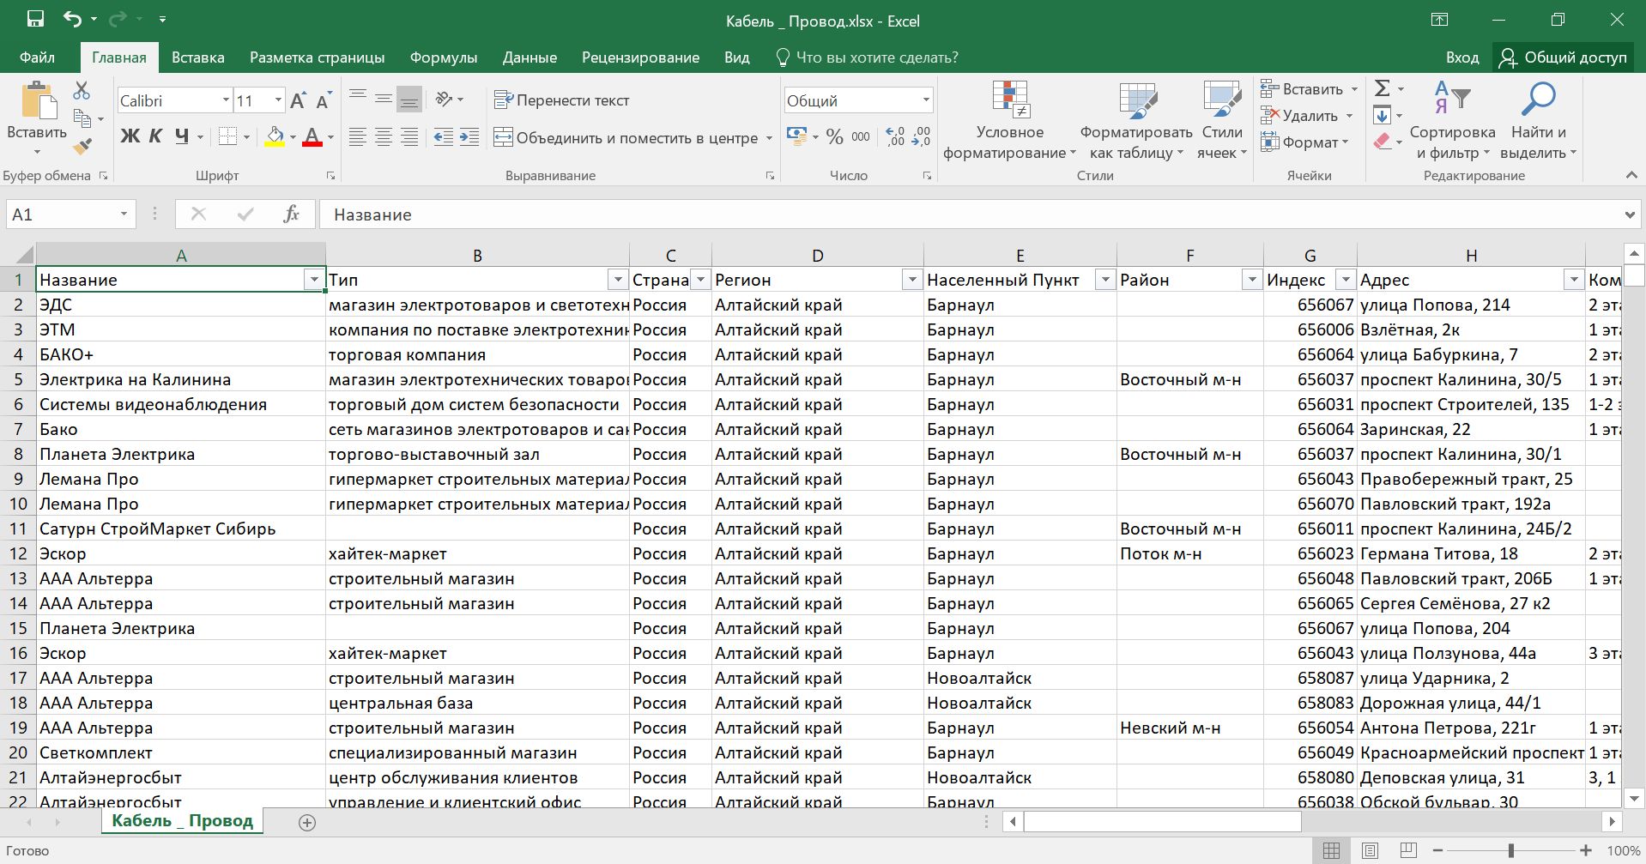
Task: Switch to the Данные ribbon tab
Action: [530, 57]
